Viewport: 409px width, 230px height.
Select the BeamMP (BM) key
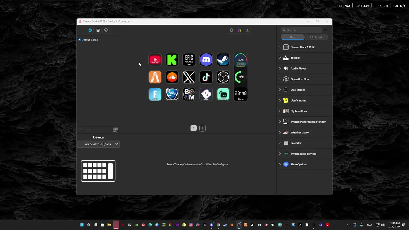pyautogui.click(x=189, y=94)
